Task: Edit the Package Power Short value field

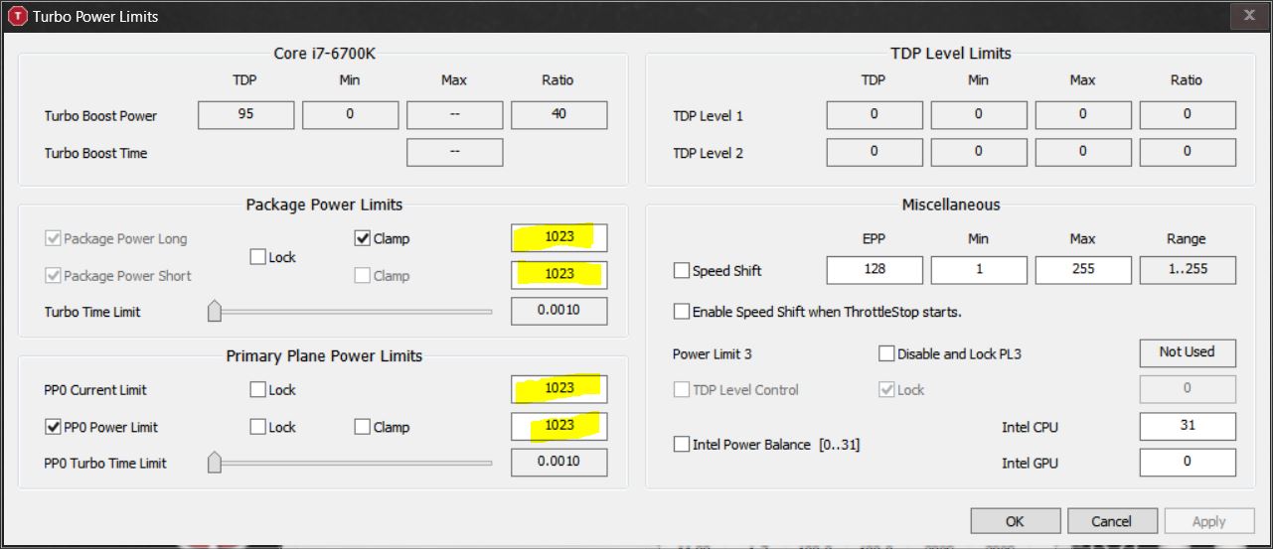Action: tap(559, 274)
